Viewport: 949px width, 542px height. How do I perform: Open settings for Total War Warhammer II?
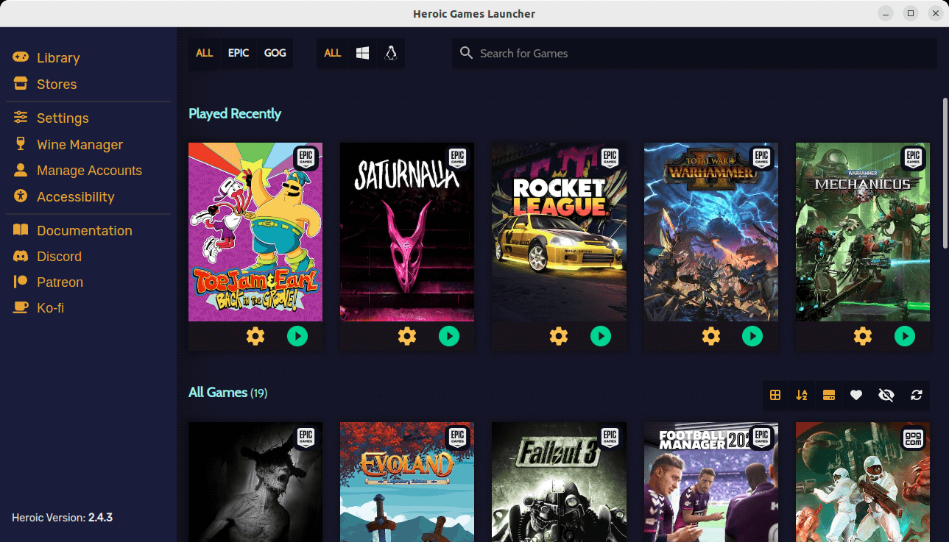point(711,336)
